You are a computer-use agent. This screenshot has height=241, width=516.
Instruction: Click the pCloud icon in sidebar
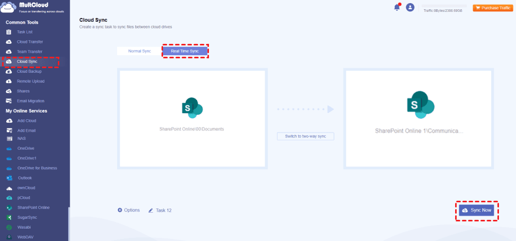pos(9,198)
